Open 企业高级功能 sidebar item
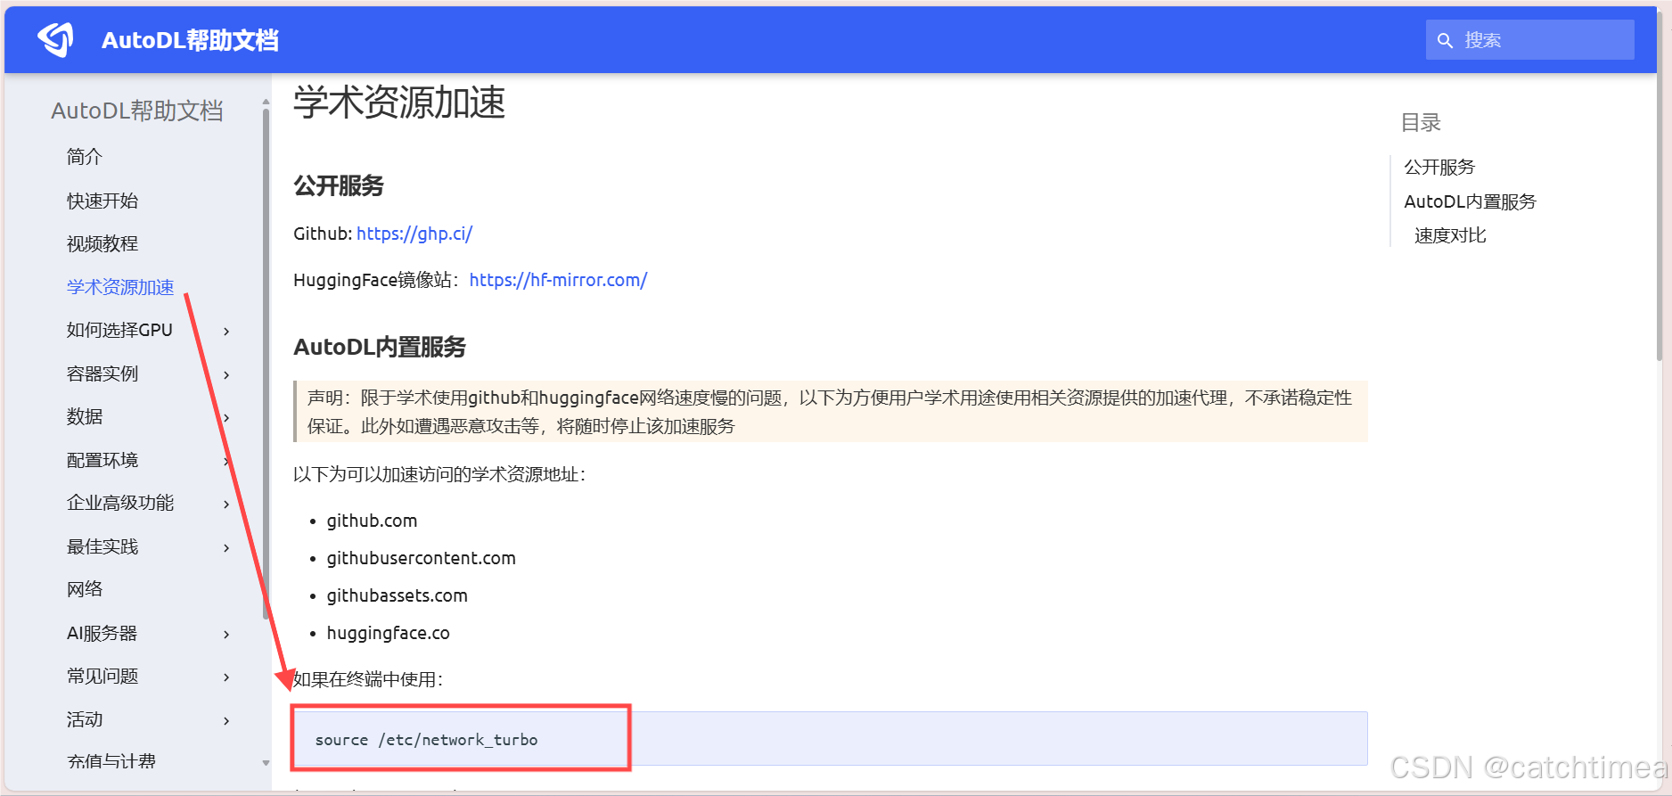1672x796 pixels. (120, 503)
